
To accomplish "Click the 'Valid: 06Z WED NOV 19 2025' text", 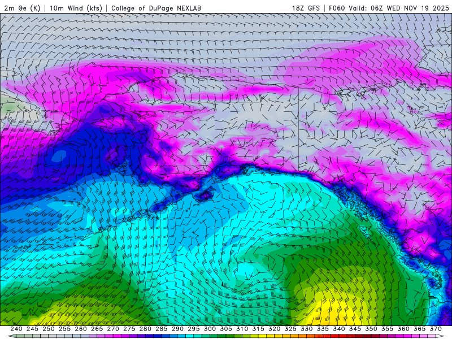I will 399,8.
